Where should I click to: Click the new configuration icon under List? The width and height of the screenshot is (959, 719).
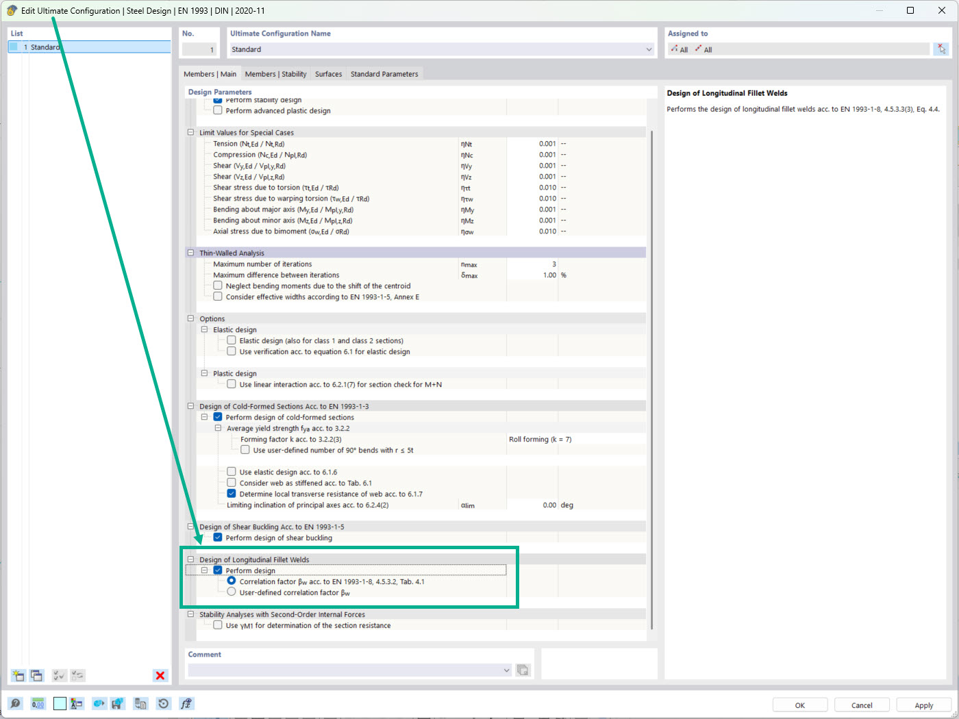[18, 675]
